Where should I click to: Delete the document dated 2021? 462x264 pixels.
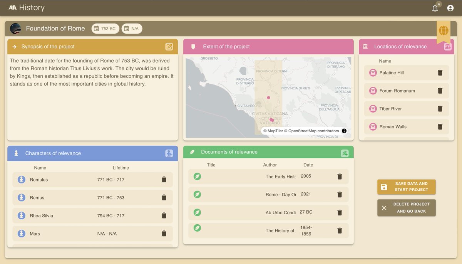(x=339, y=195)
